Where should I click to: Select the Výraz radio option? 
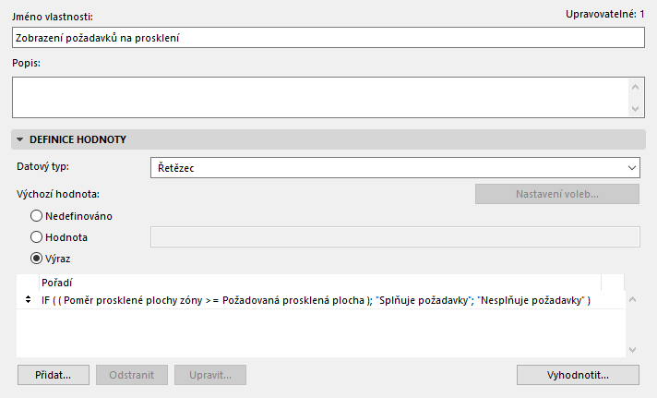click(37, 258)
